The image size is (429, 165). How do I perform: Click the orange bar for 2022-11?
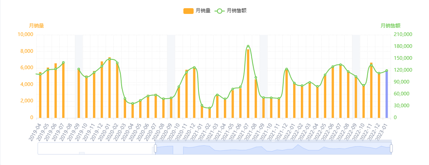pyautogui.click(x=371, y=90)
